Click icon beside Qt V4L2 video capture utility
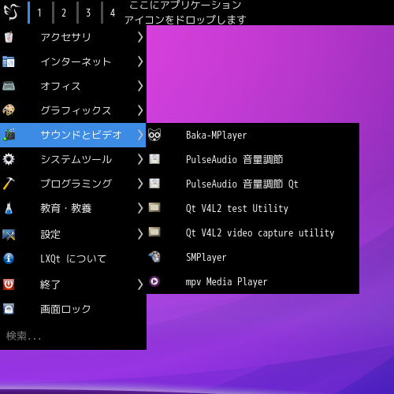The width and height of the screenshot is (394, 394). pyautogui.click(x=154, y=232)
